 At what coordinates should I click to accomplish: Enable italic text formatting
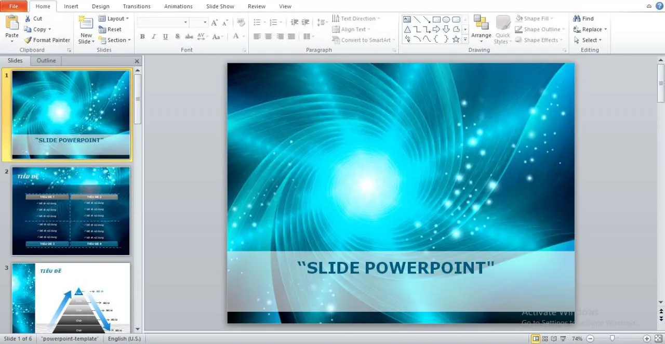click(154, 36)
